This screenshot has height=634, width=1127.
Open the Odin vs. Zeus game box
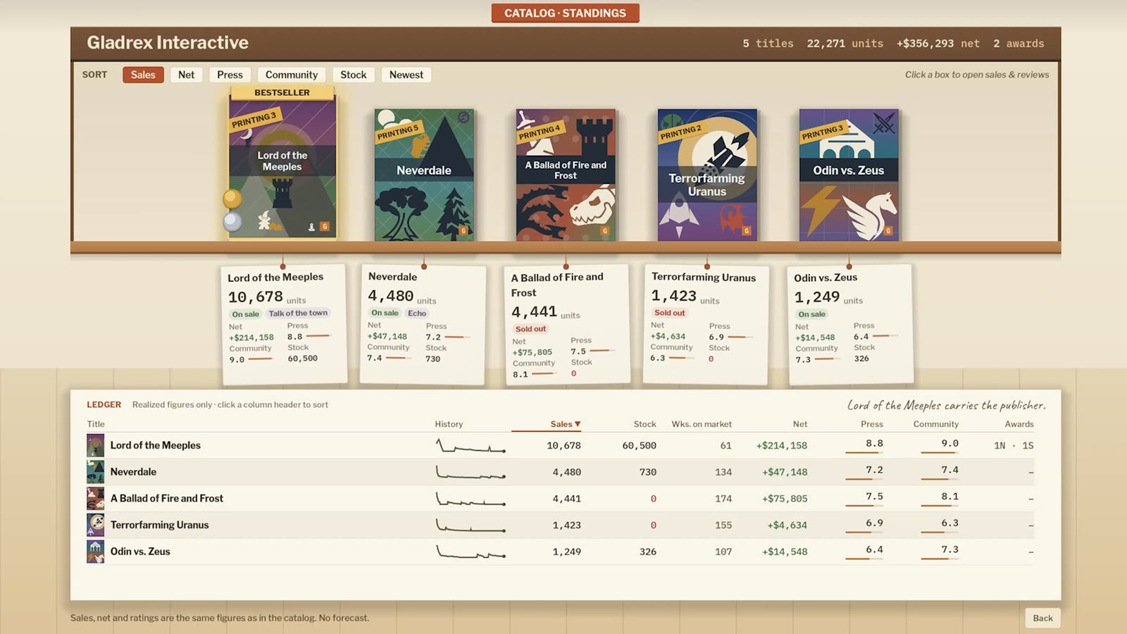[849, 175]
